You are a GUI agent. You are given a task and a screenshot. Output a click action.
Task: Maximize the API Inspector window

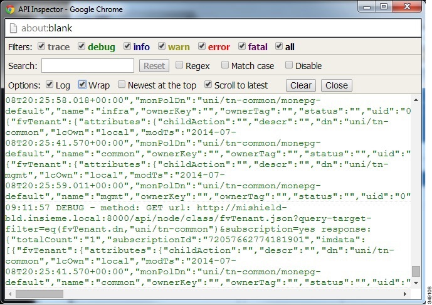(384, 7)
